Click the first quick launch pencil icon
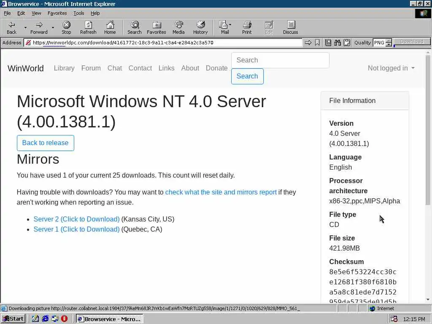The image size is (432, 324). click(x=35, y=319)
